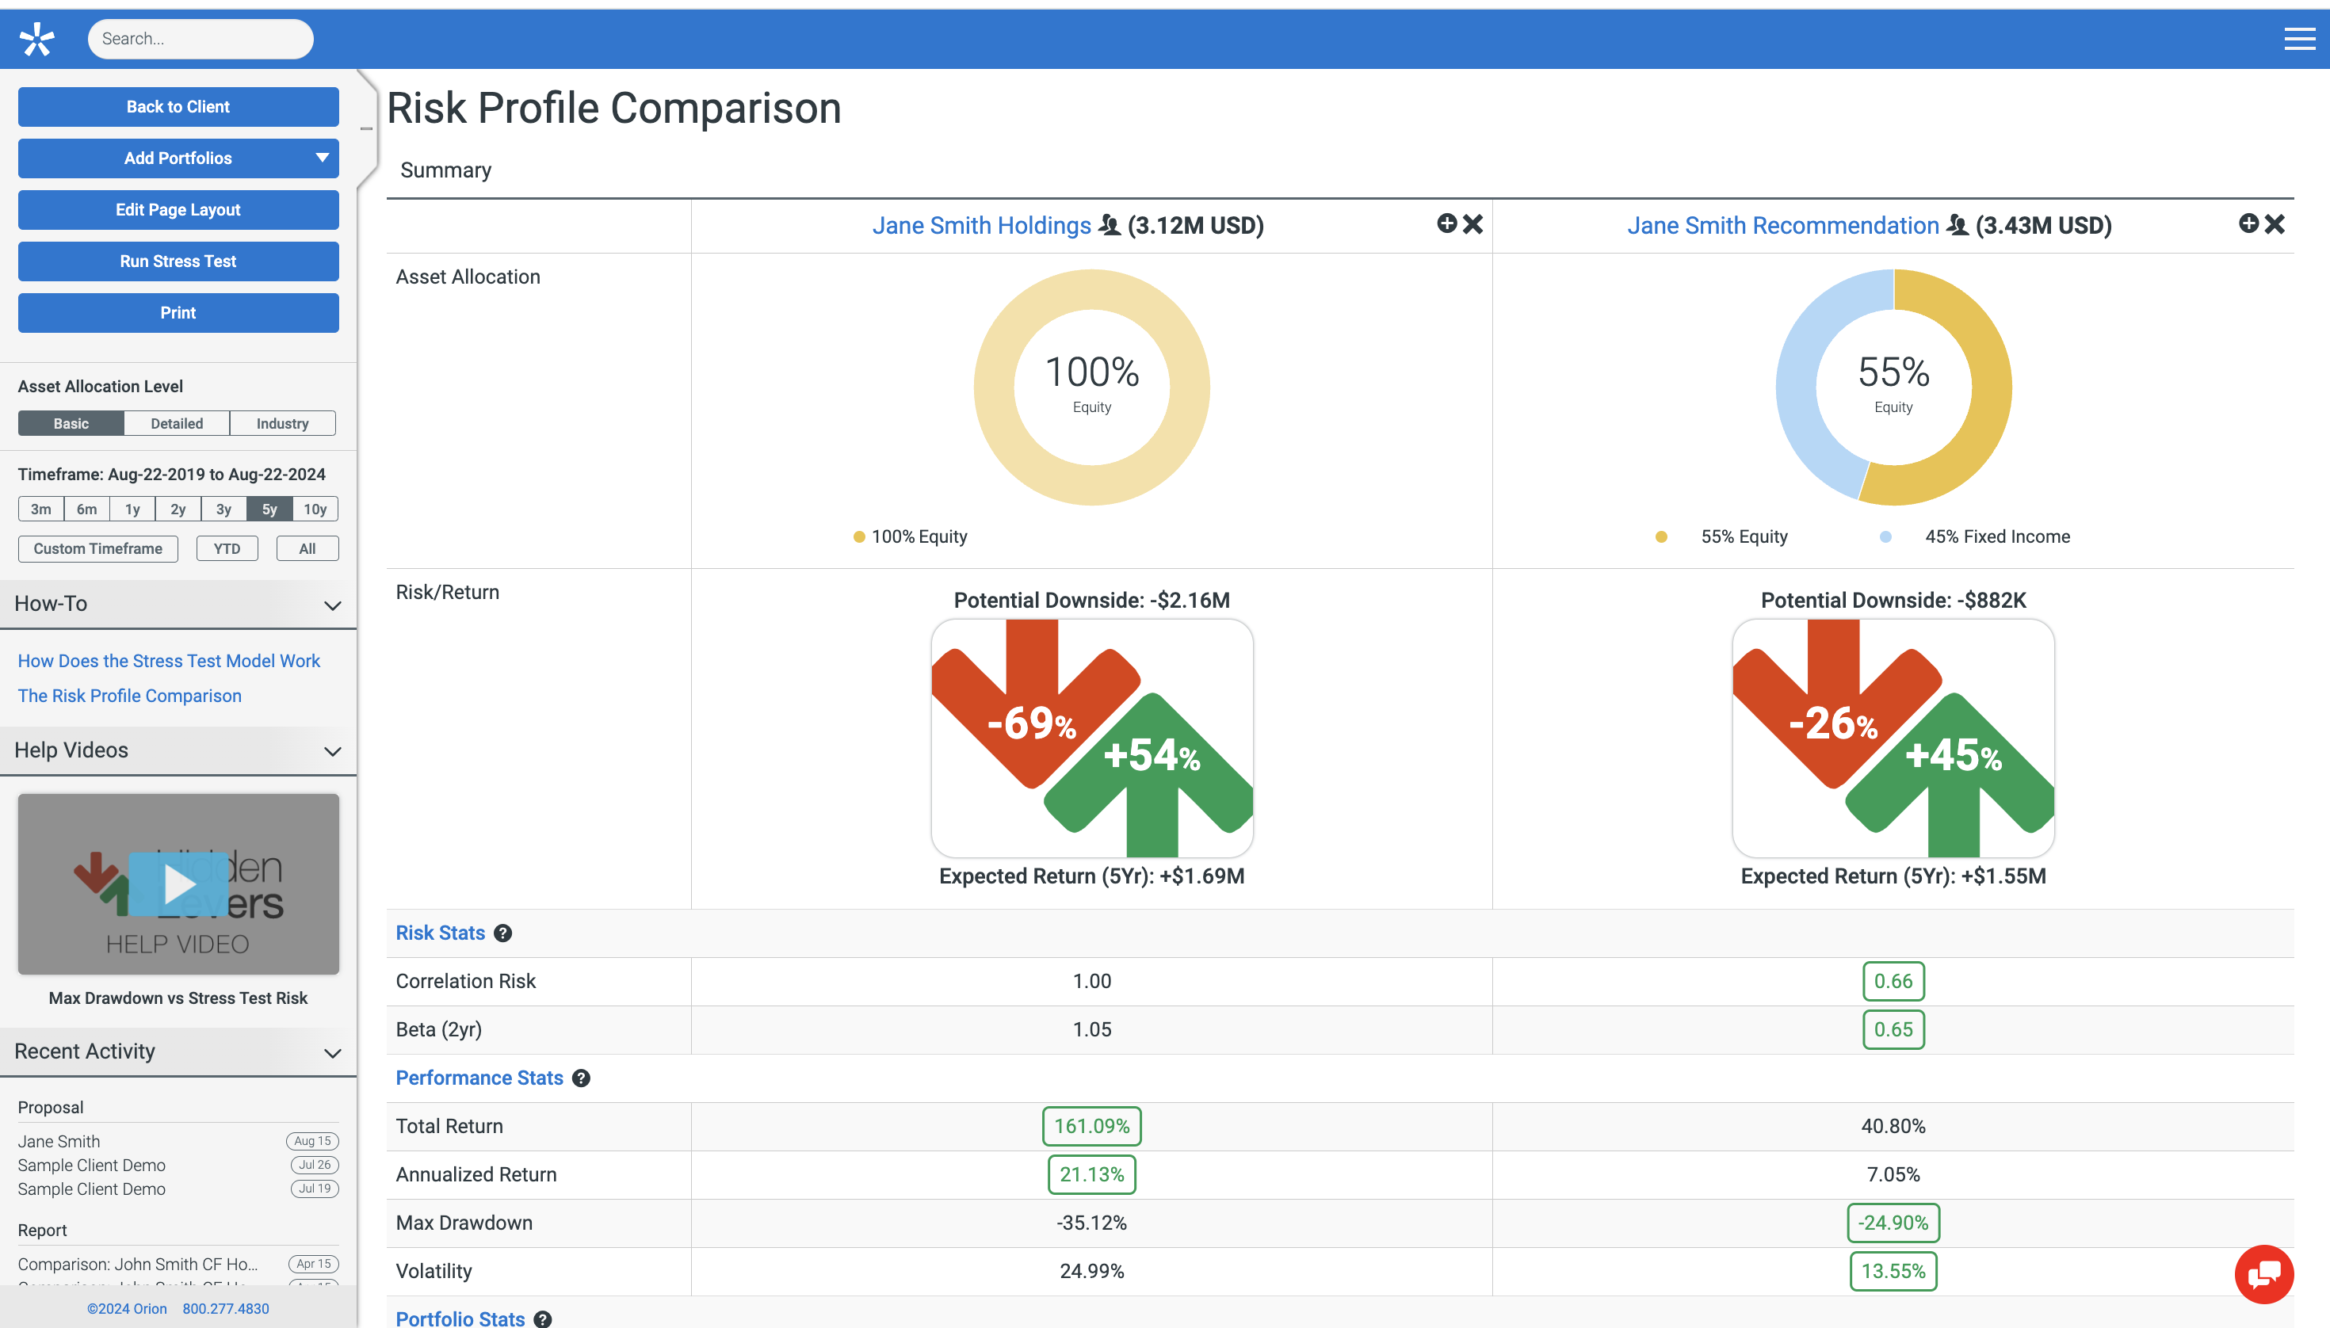The width and height of the screenshot is (2330, 1328).
Task: Click the 800.277.4830 phone link
Action: (226, 1309)
